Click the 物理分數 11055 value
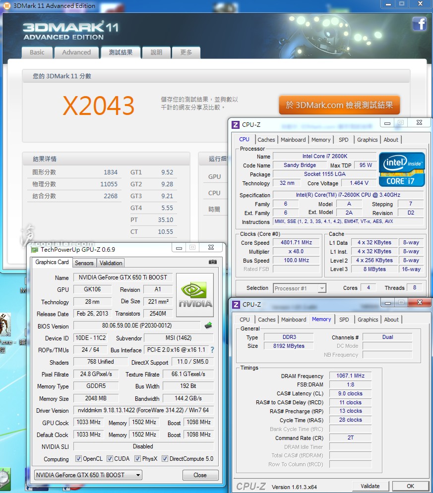Screen dimensions: 433x493 109,184
